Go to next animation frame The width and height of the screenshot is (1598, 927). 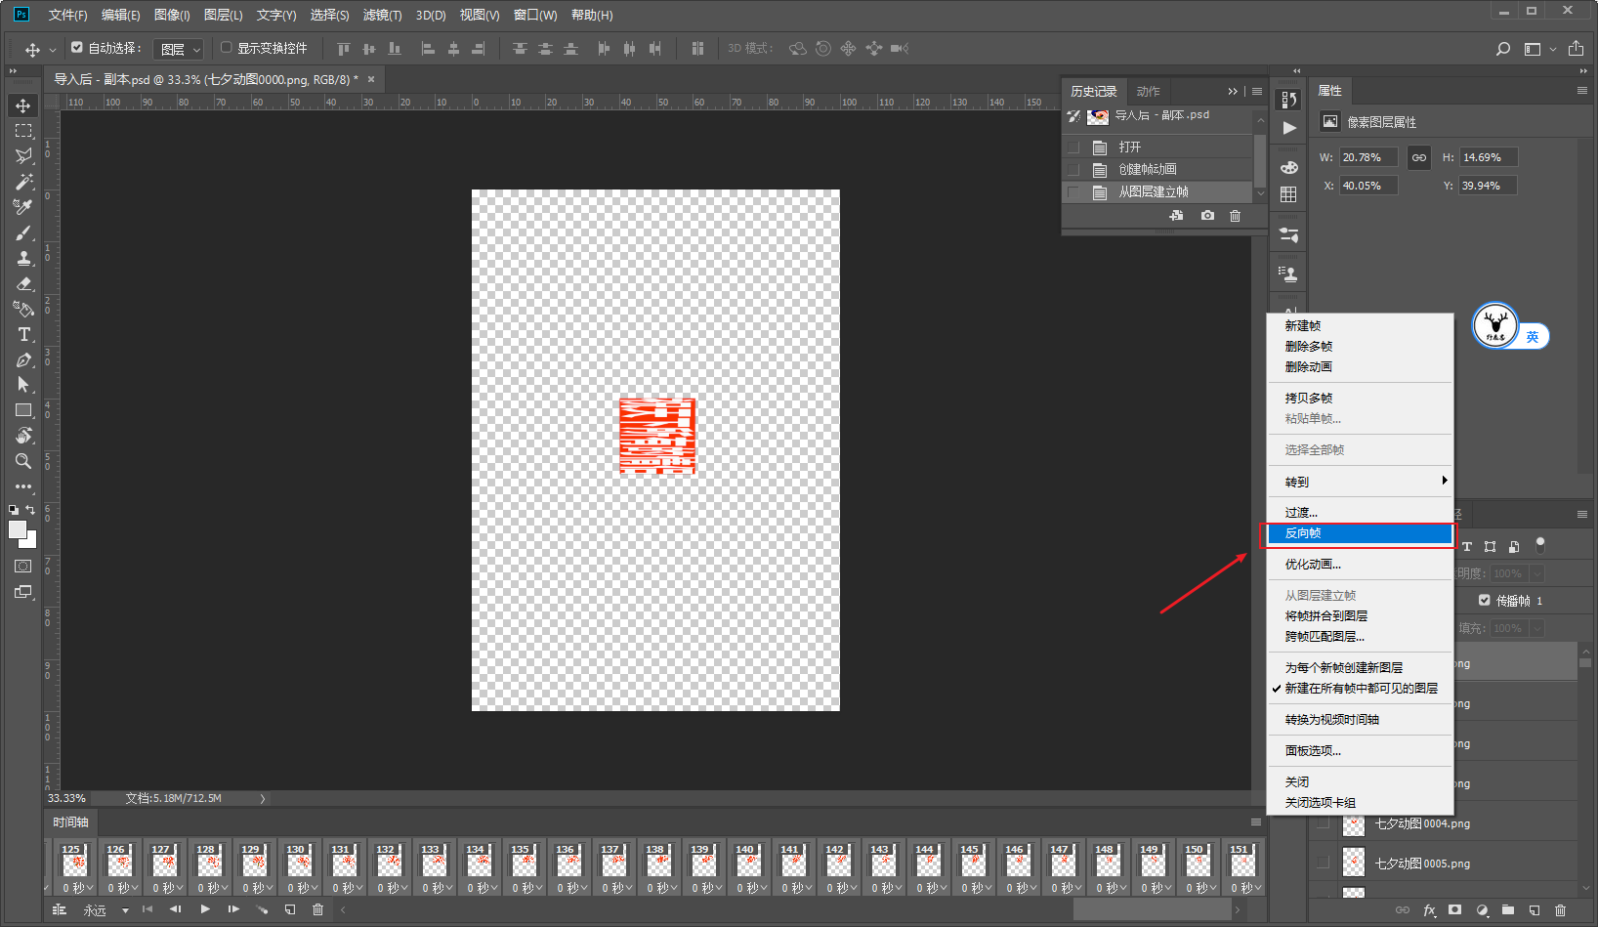(233, 909)
